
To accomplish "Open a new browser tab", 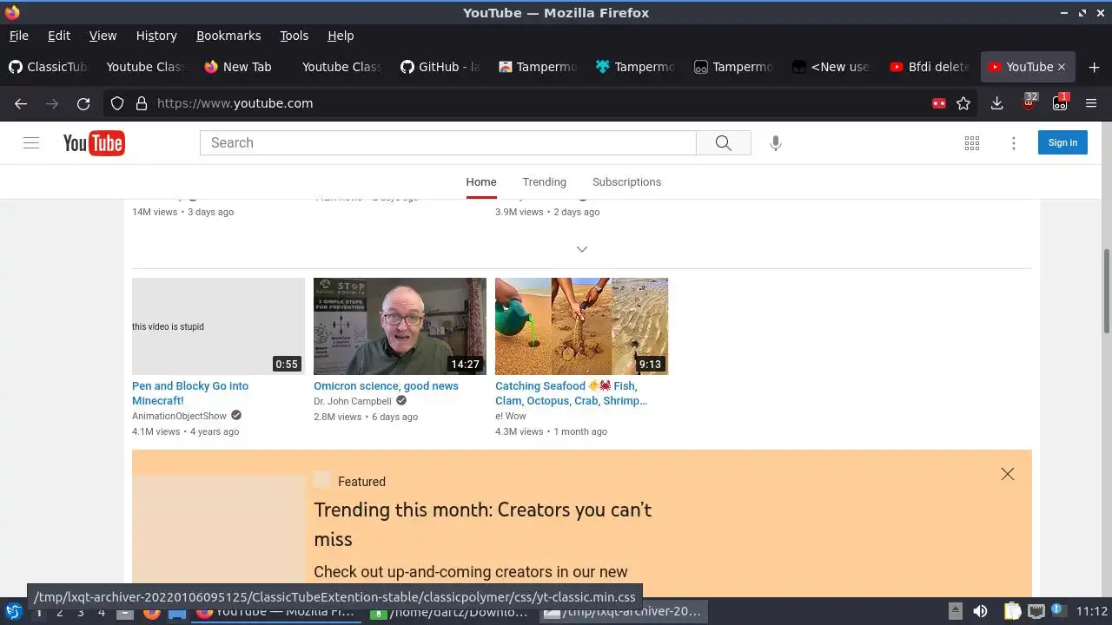I will click(x=1094, y=67).
